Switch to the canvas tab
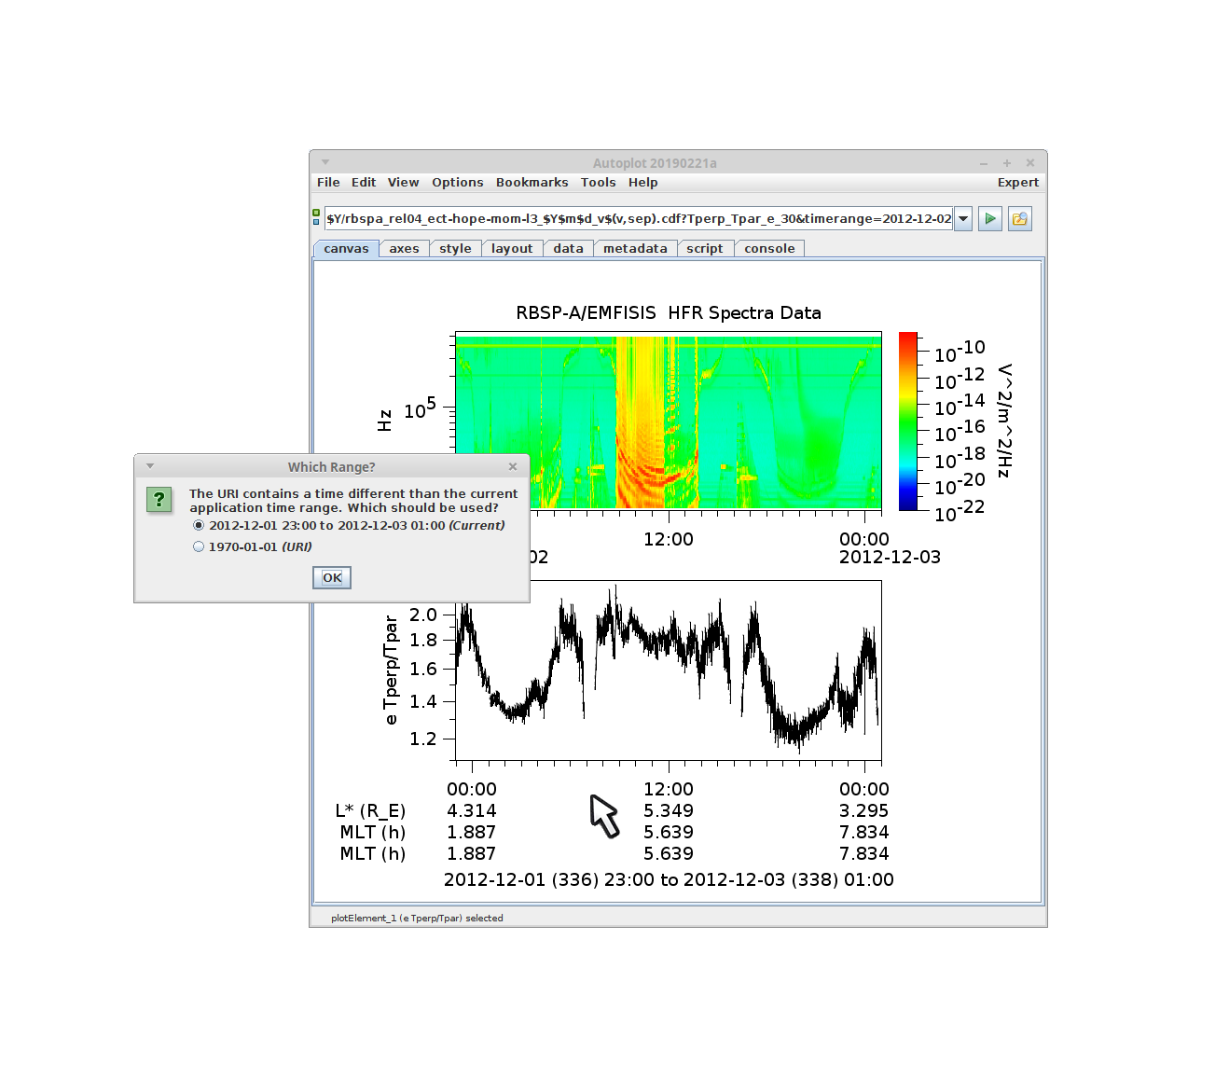The height and width of the screenshot is (1078, 1229). pyautogui.click(x=347, y=249)
